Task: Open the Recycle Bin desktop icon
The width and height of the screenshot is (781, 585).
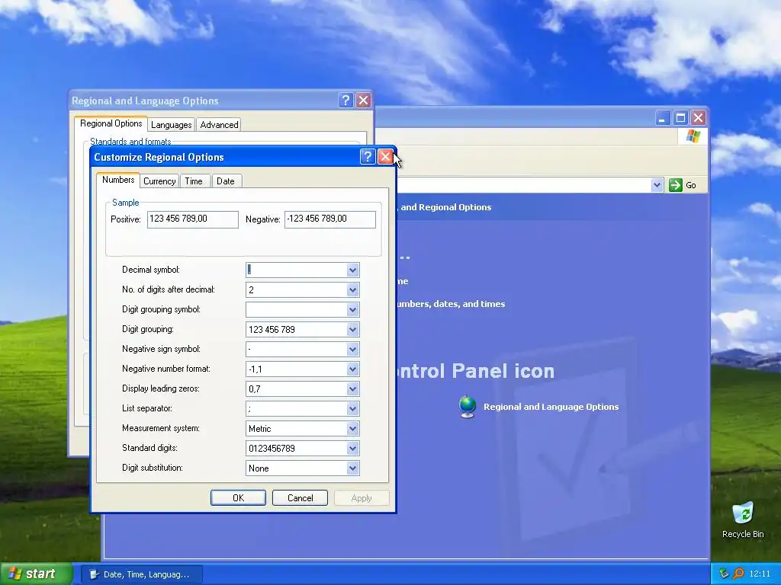Action: point(743,520)
